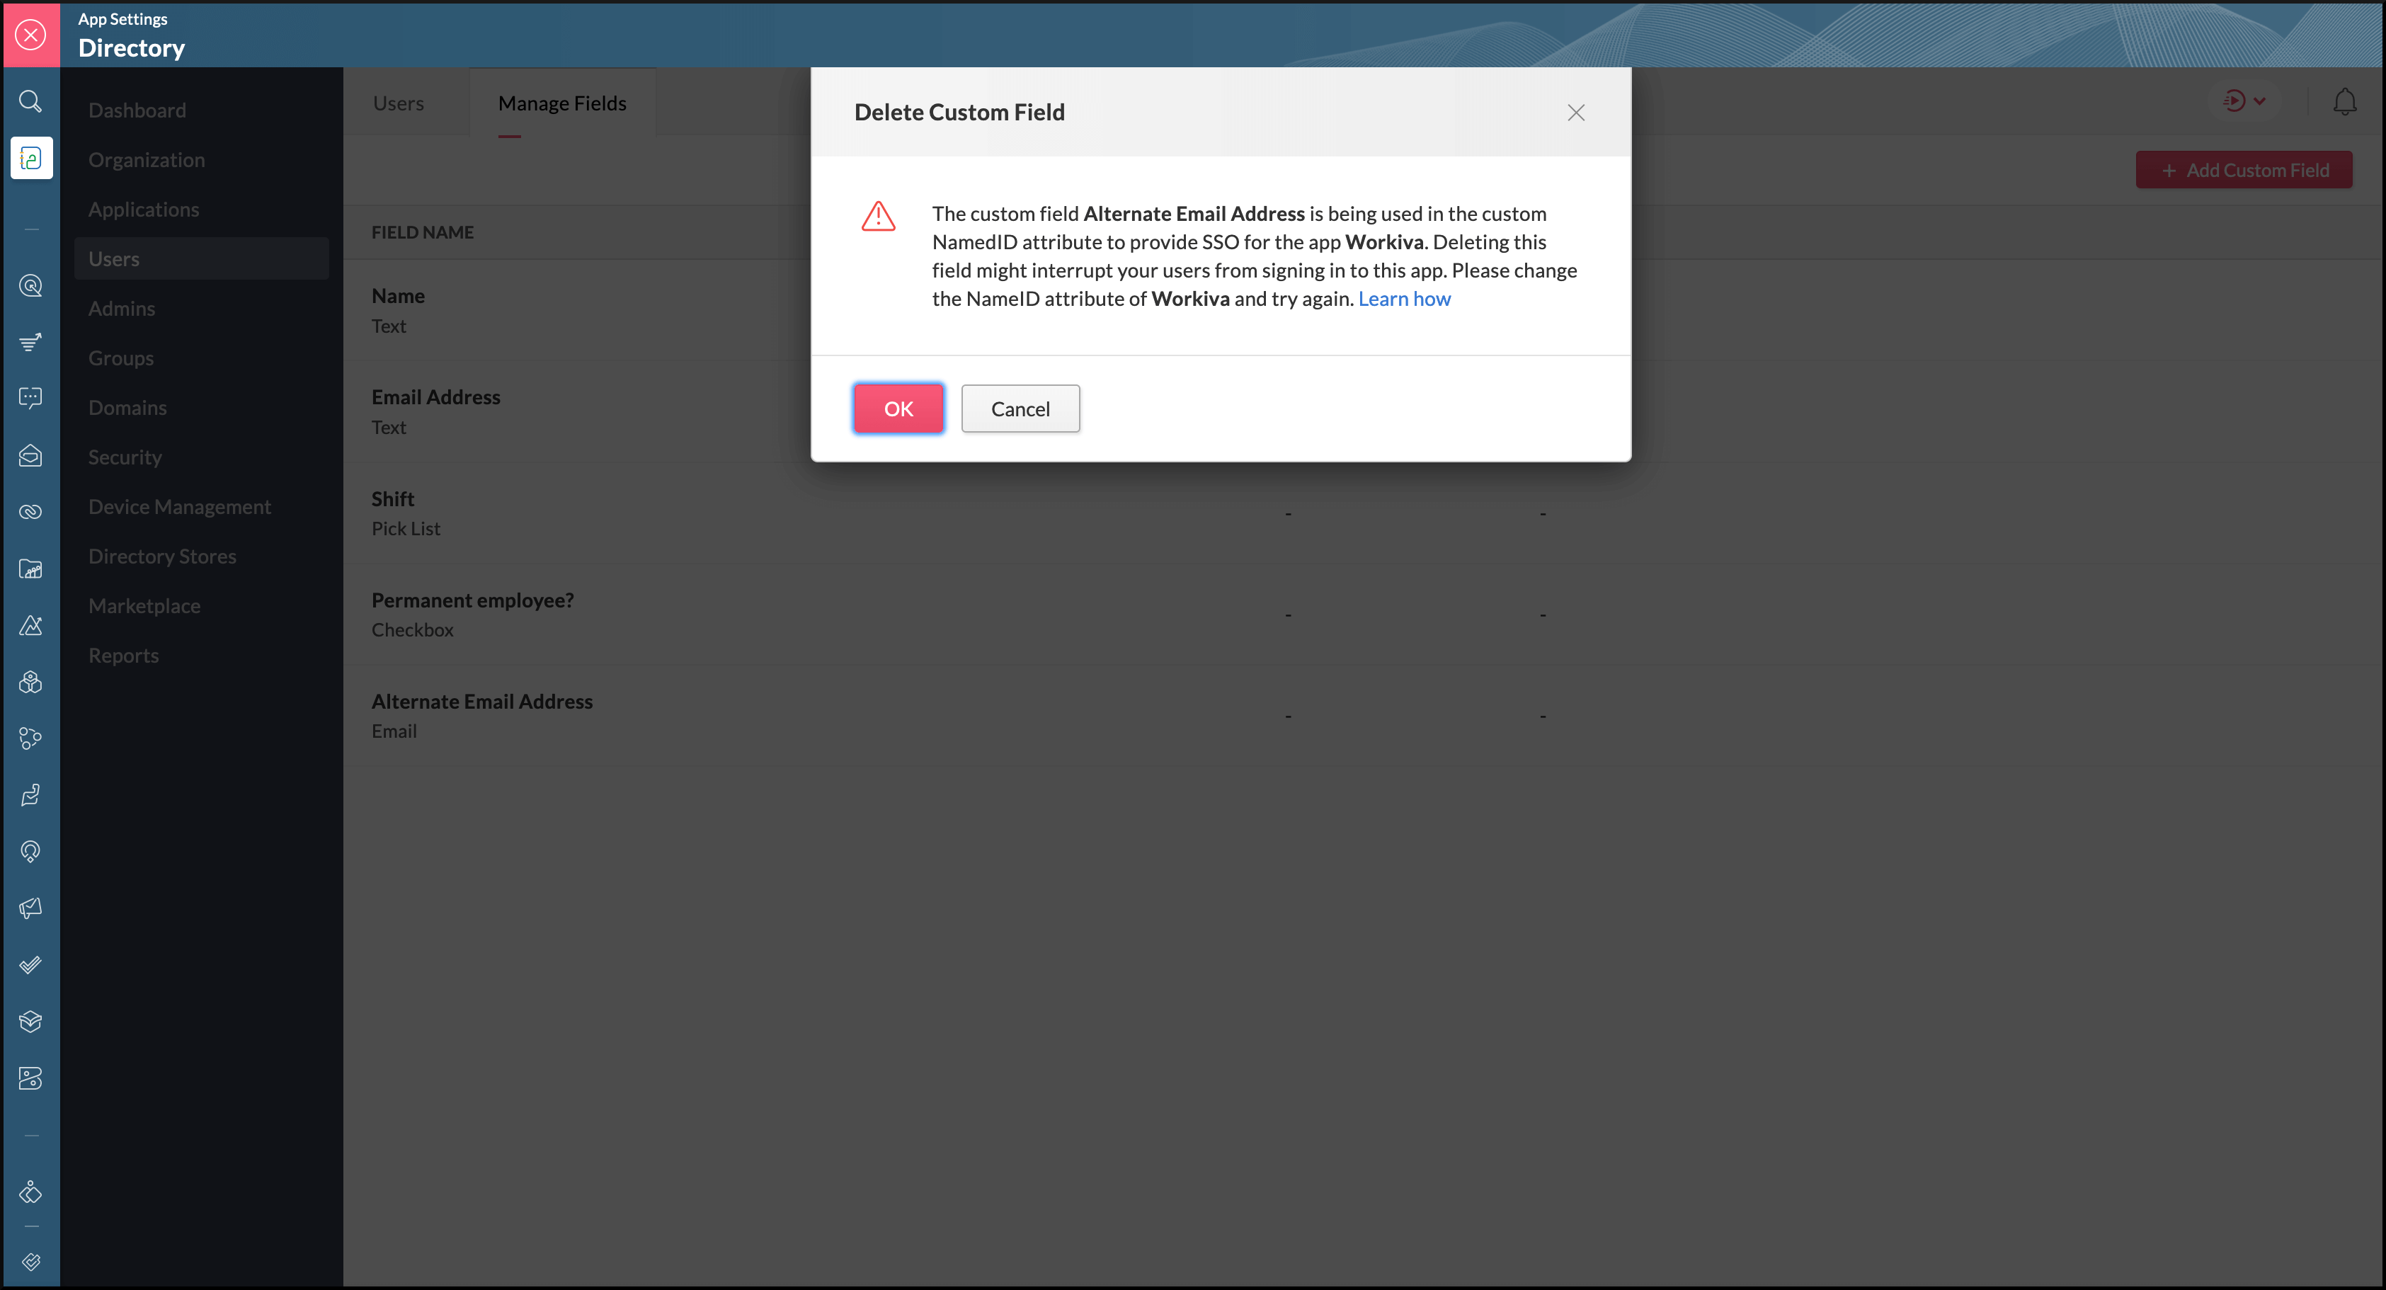The image size is (2386, 1290).
Task: Open the circular target app icon in the rail
Action: pos(30,286)
